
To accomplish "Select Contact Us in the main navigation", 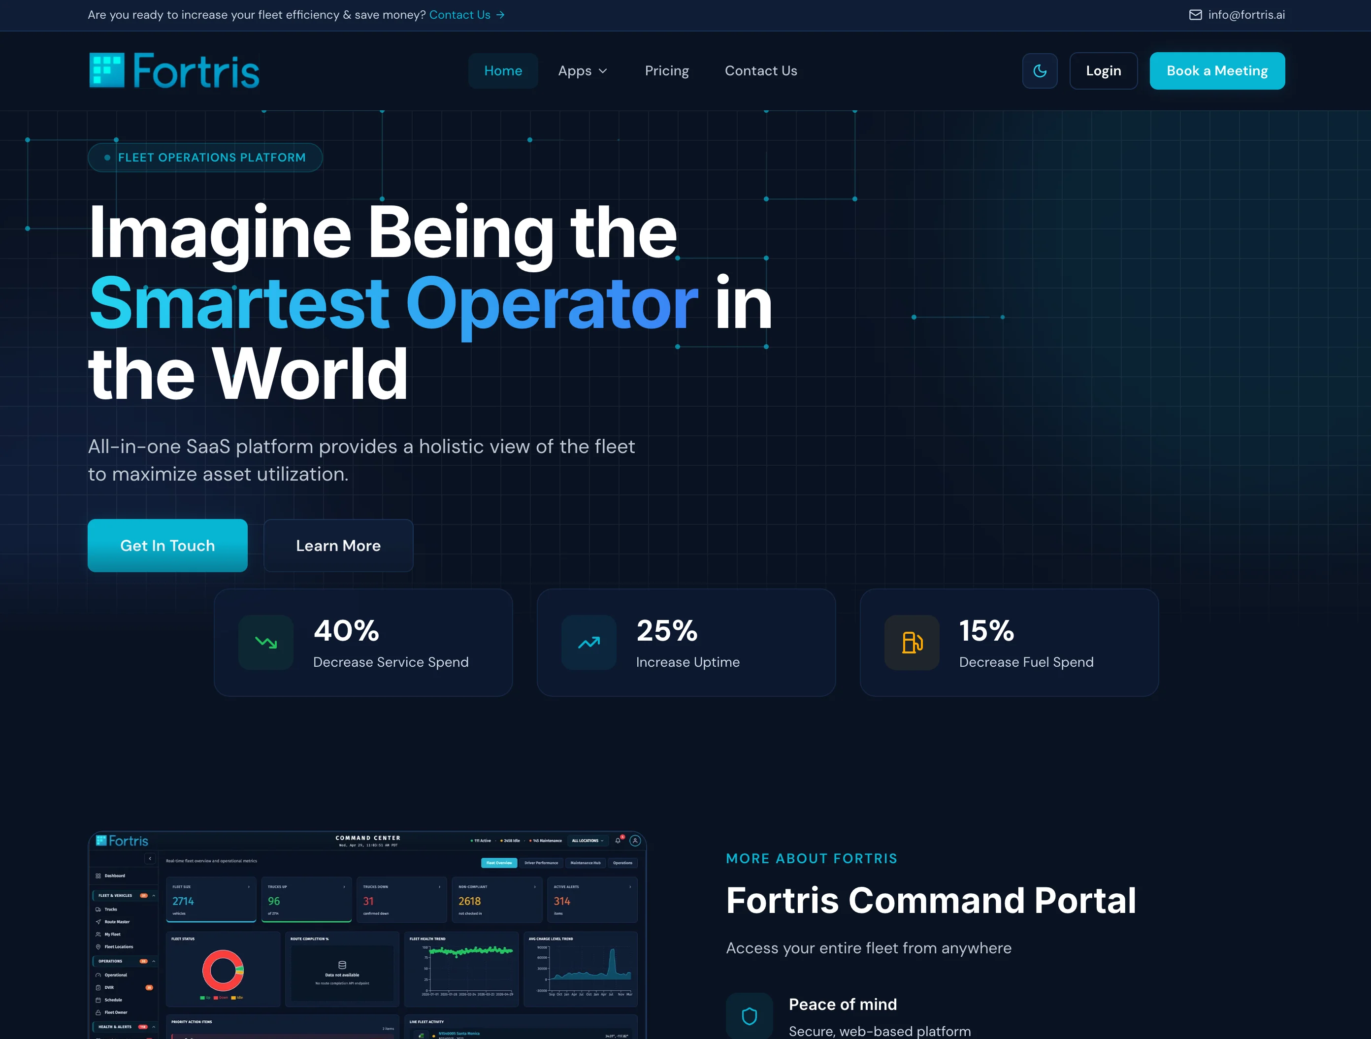I will (760, 71).
